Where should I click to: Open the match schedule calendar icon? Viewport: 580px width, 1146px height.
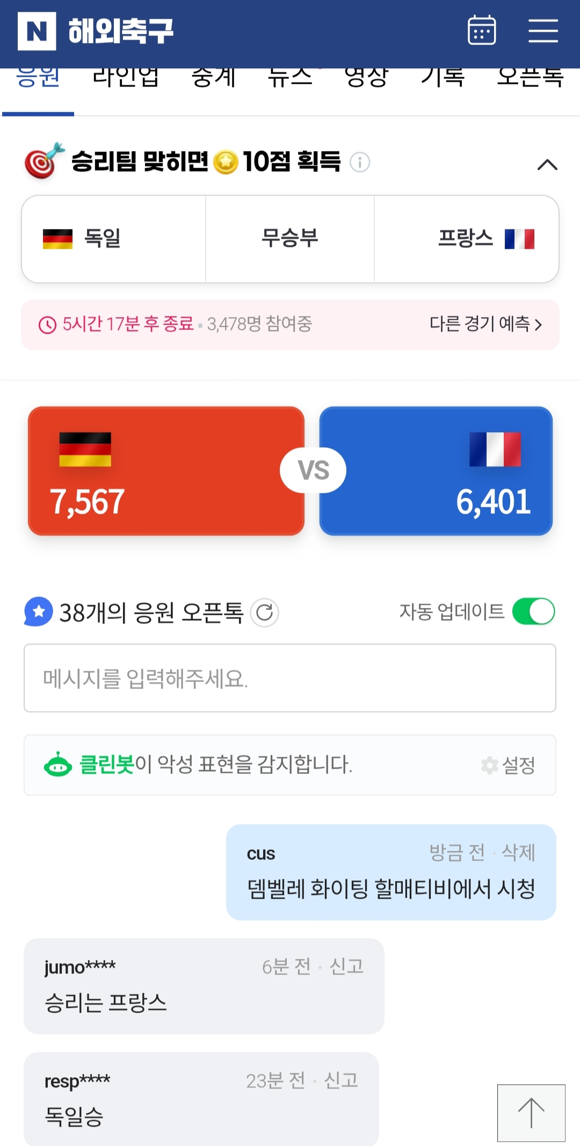point(482,31)
